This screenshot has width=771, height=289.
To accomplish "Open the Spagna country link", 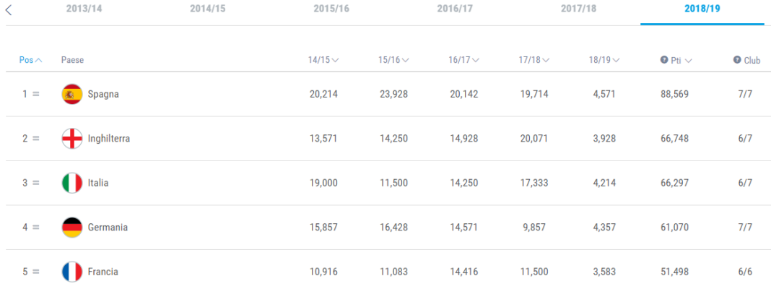I will (103, 94).
